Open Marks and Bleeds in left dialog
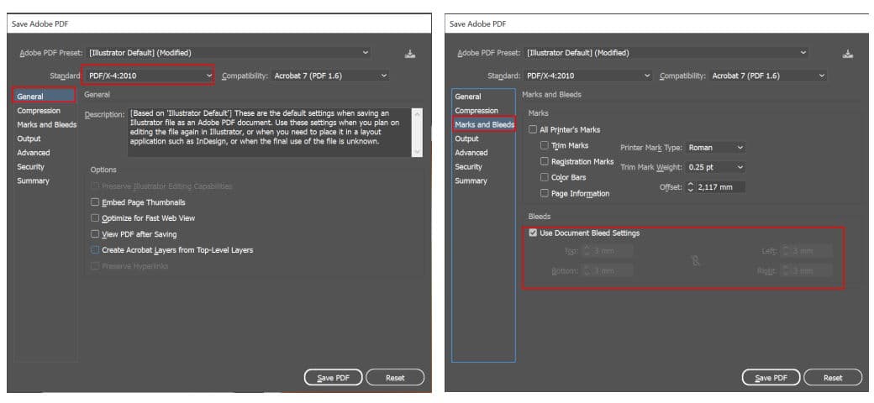 tap(47, 125)
